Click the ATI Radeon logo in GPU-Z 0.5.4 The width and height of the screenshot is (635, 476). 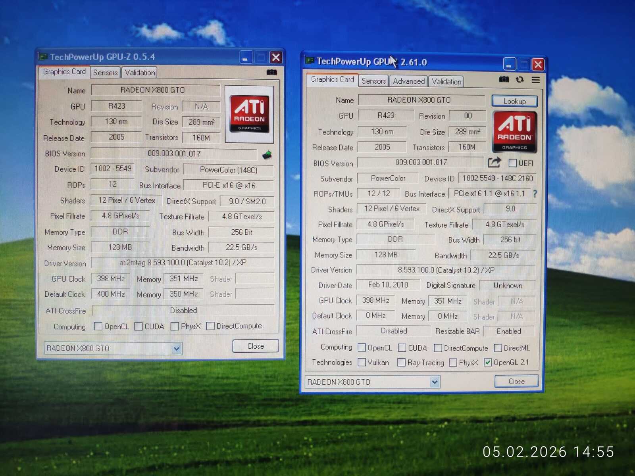click(249, 114)
